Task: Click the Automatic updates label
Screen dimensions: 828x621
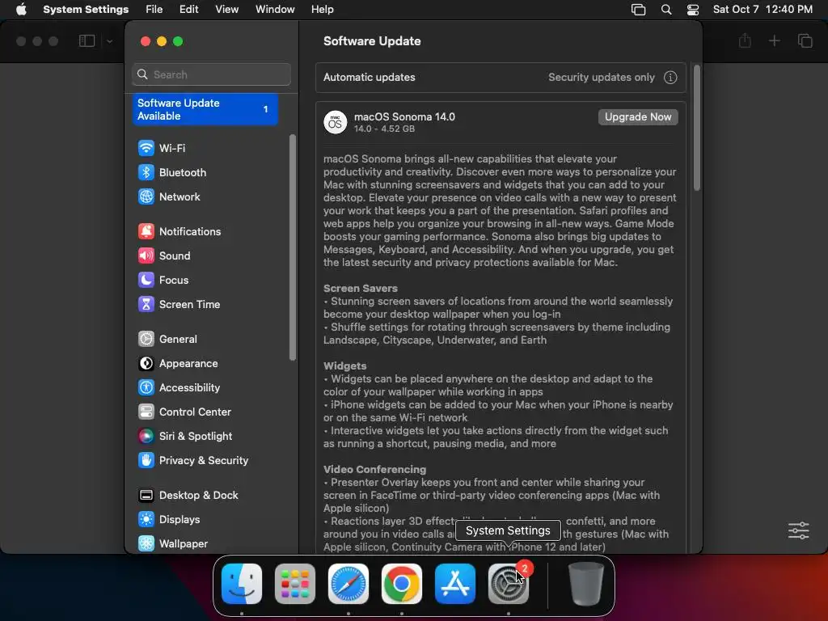Action: [x=369, y=77]
